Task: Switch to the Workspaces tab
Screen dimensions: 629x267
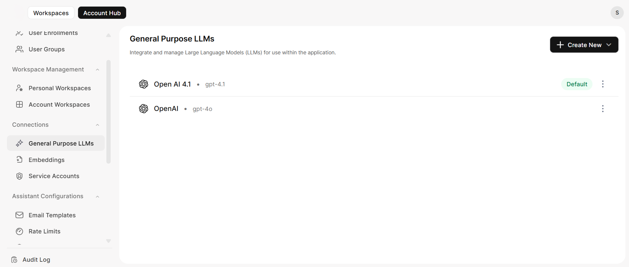Action: pyautogui.click(x=51, y=13)
